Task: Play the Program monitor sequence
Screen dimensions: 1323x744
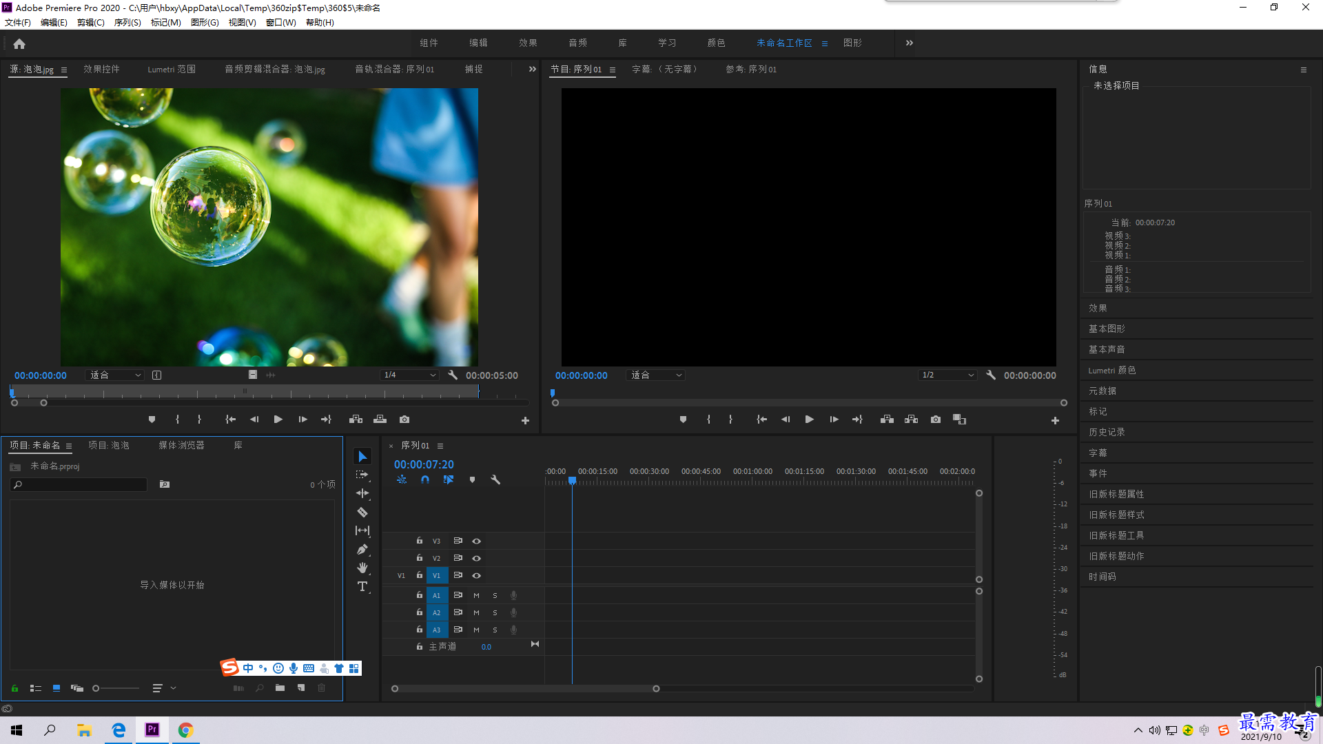Action: tap(810, 420)
